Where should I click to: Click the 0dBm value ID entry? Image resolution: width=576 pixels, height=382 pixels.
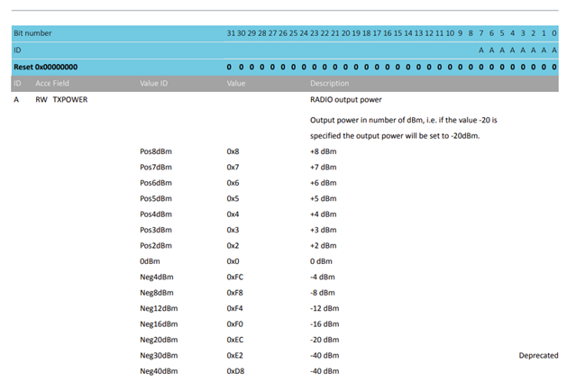point(151,261)
